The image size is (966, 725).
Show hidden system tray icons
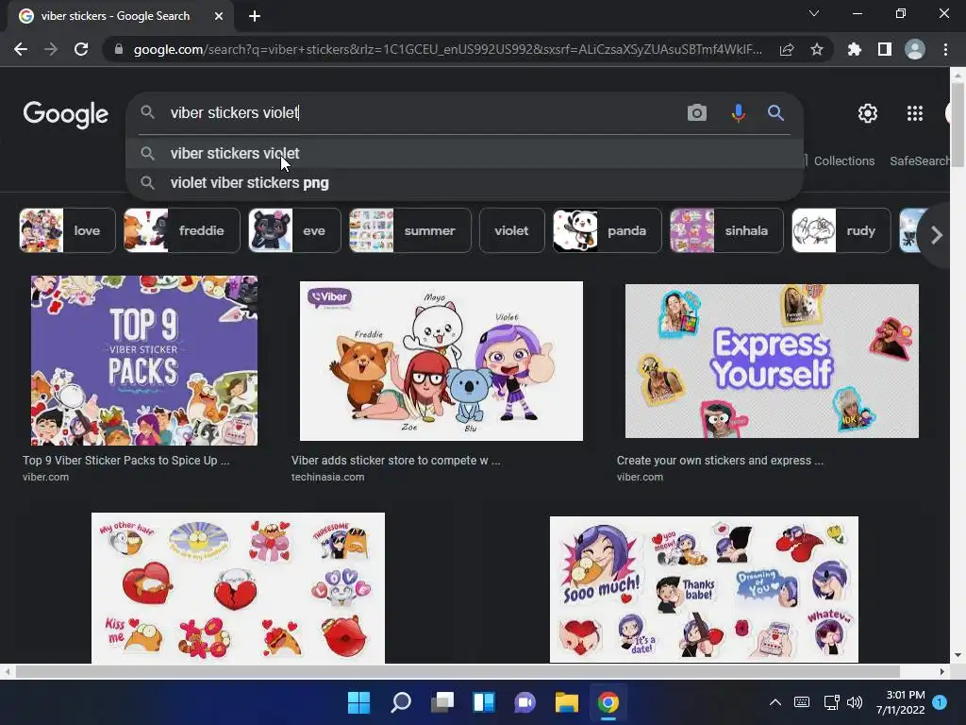[x=775, y=702]
